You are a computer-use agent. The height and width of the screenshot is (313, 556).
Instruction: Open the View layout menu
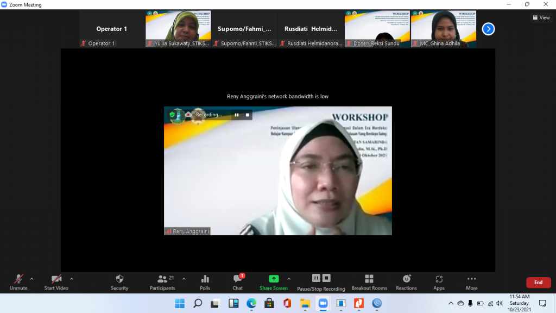[541, 17]
